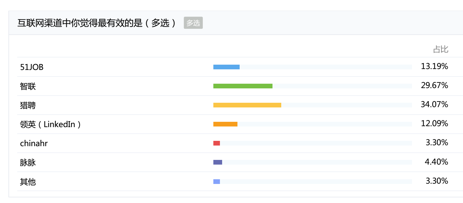Click the green 智联 bar
Image resolution: width=463 pixels, height=203 pixels.
[243, 86]
